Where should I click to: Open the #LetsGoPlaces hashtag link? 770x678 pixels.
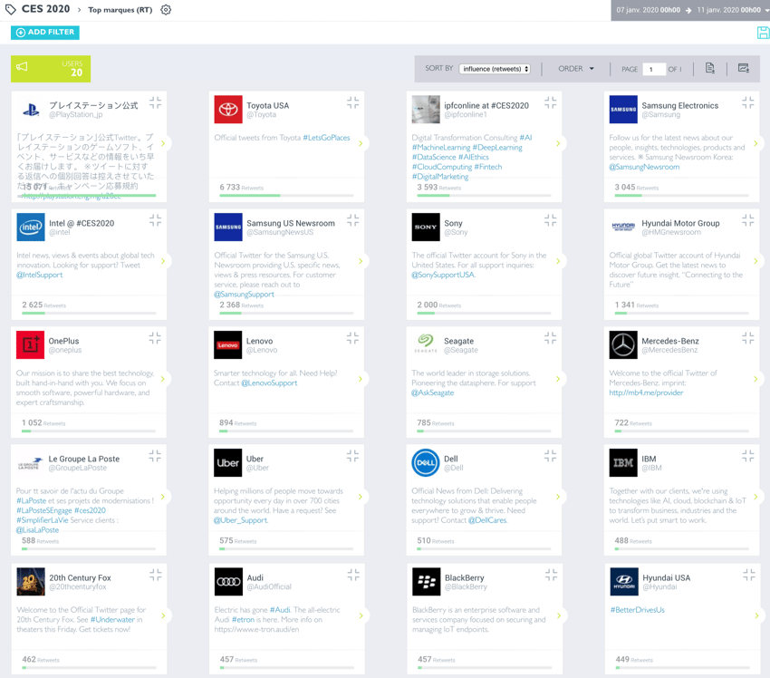(x=326, y=138)
